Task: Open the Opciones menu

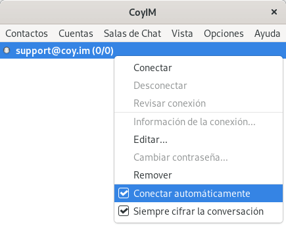Action: point(224,34)
